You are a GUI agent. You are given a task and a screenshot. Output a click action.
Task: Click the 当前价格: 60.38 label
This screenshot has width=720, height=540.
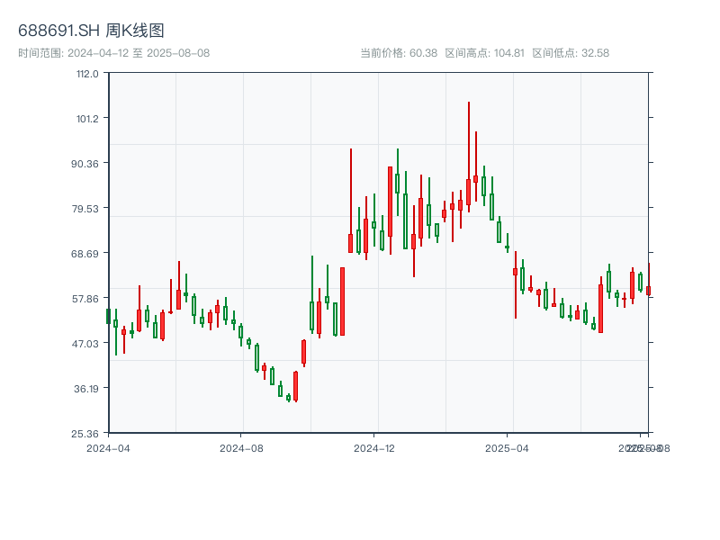pyautogui.click(x=399, y=53)
